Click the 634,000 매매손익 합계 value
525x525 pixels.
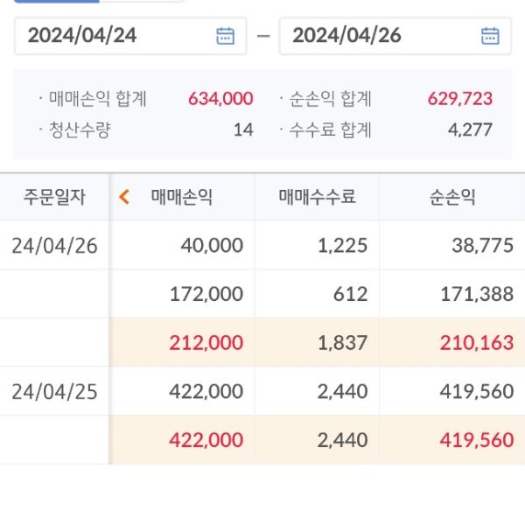pos(220,99)
